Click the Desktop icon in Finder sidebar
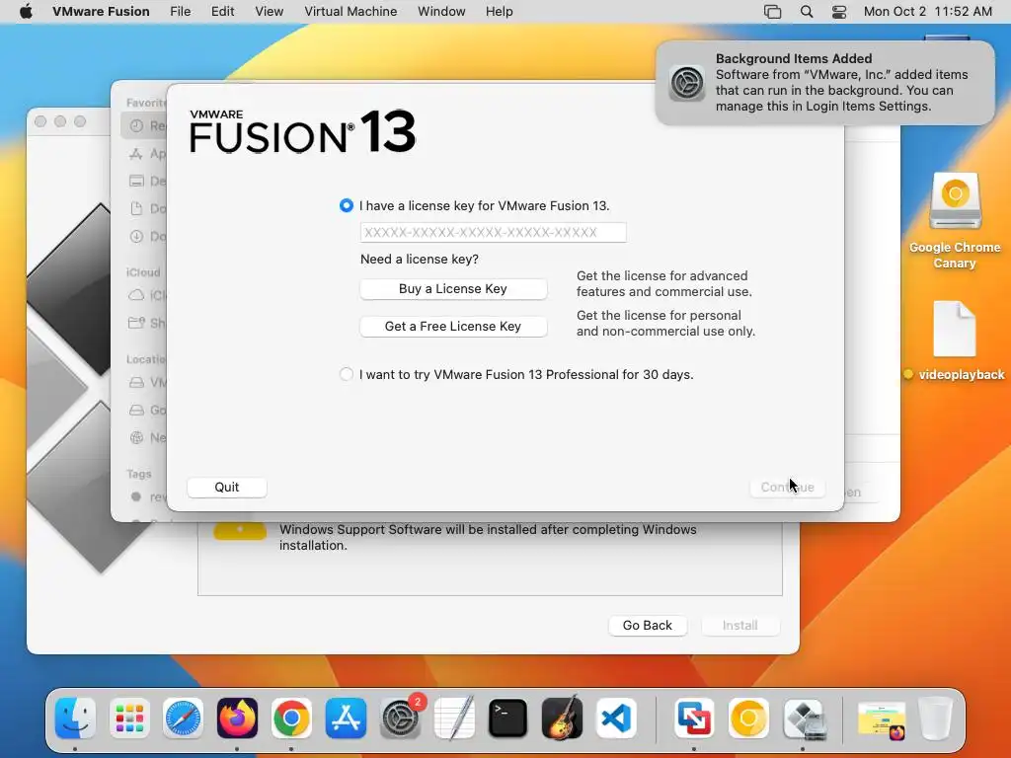Image resolution: width=1011 pixels, height=758 pixels. pyautogui.click(x=136, y=182)
